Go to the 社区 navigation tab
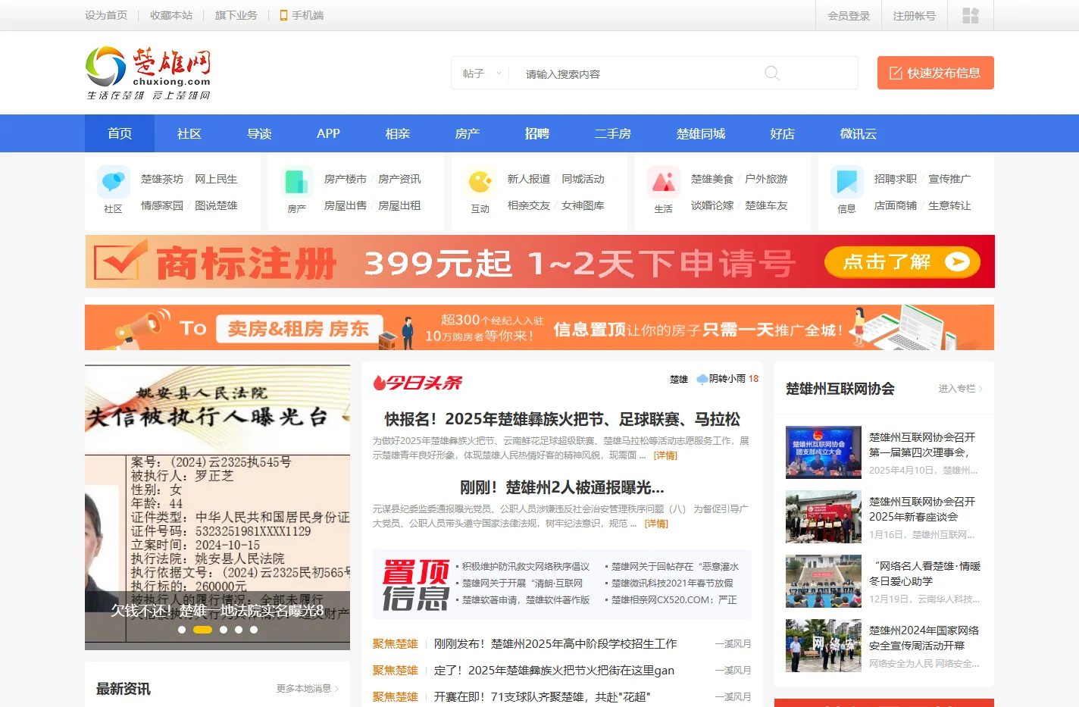 point(189,133)
